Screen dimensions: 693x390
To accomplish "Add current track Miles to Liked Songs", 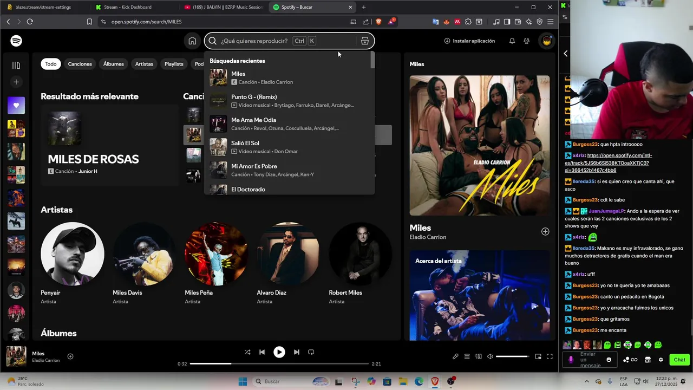I will (x=70, y=356).
